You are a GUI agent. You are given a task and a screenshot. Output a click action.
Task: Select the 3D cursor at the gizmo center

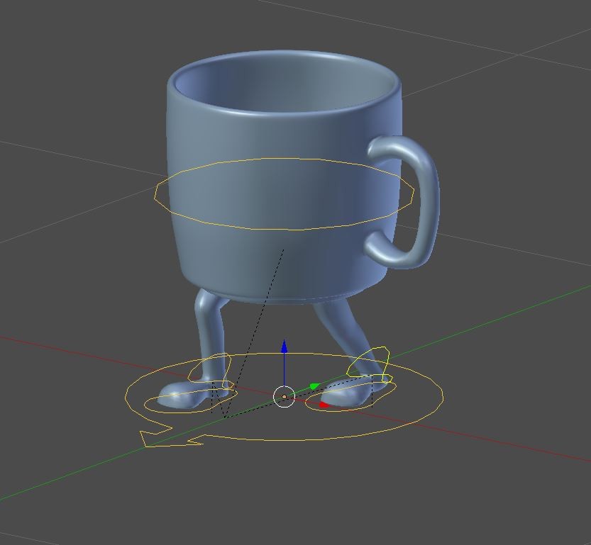[x=284, y=395]
